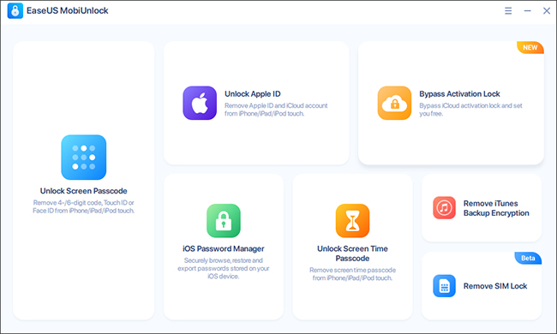Click 'Securely browse, restore and export' description
The width and height of the screenshot is (557, 334).
(x=224, y=268)
